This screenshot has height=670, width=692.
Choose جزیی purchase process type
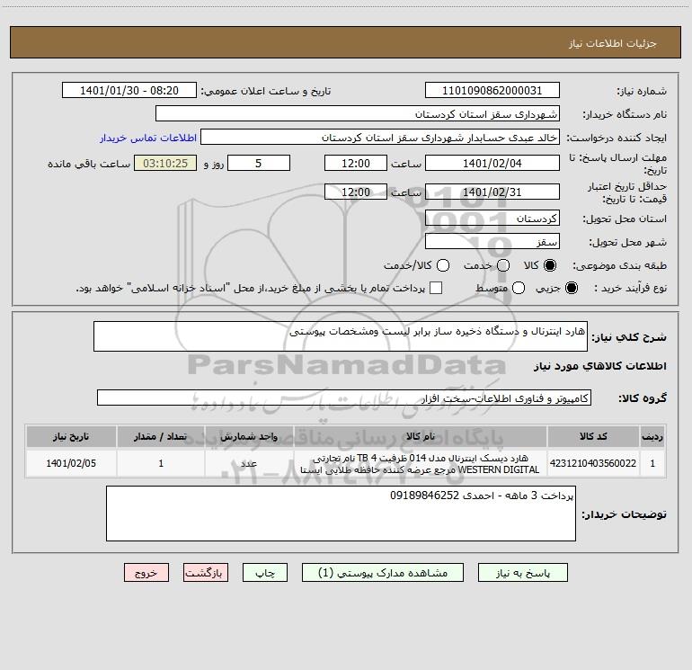[x=572, y=288]
